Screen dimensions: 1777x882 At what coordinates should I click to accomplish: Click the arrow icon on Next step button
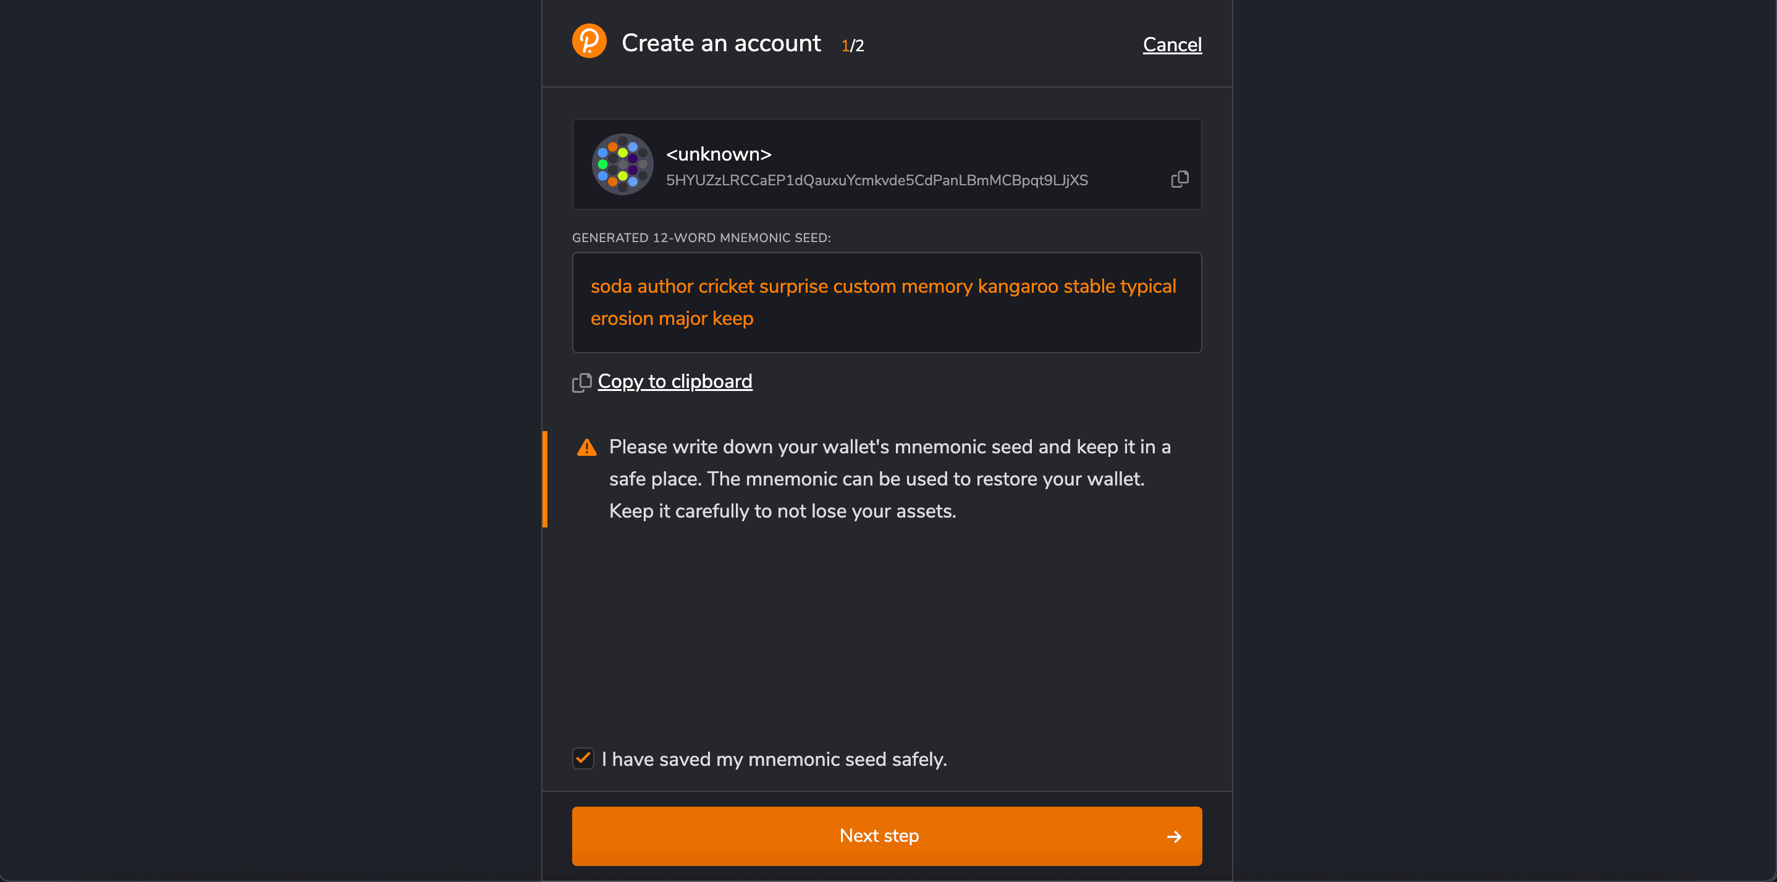click(x=1173, y=836)
